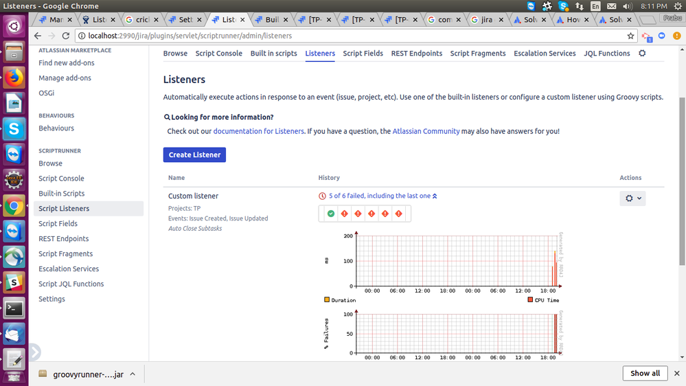Switch to the Script Fragments tab
Viewport: 686px width, 386px height.
click(x=478, y=54)
